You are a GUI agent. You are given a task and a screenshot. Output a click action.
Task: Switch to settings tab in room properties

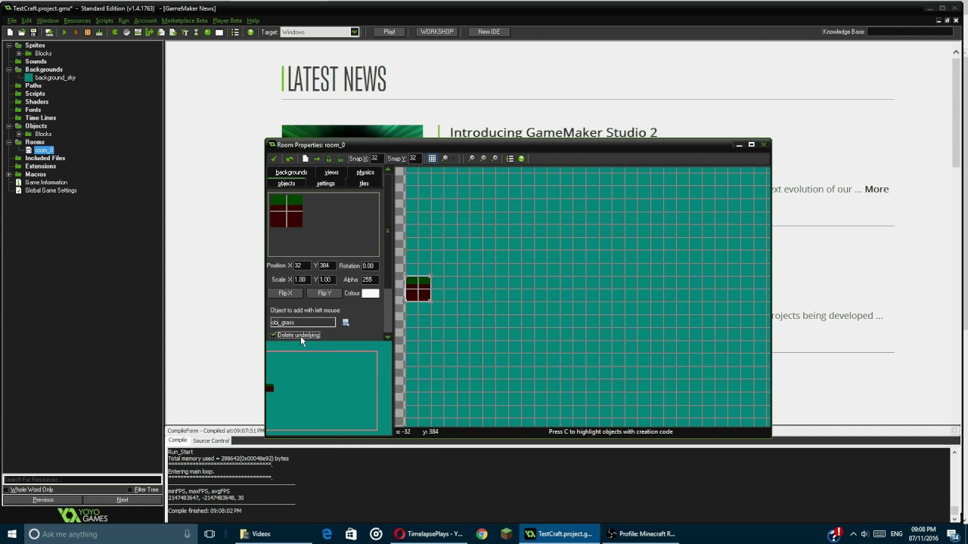coord(326,184)
